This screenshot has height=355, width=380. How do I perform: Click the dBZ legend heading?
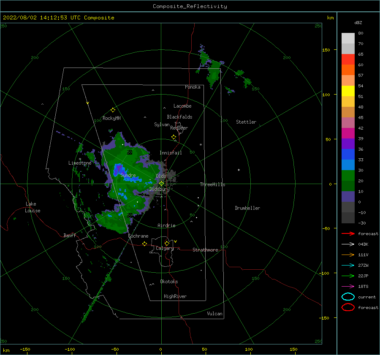358,22
